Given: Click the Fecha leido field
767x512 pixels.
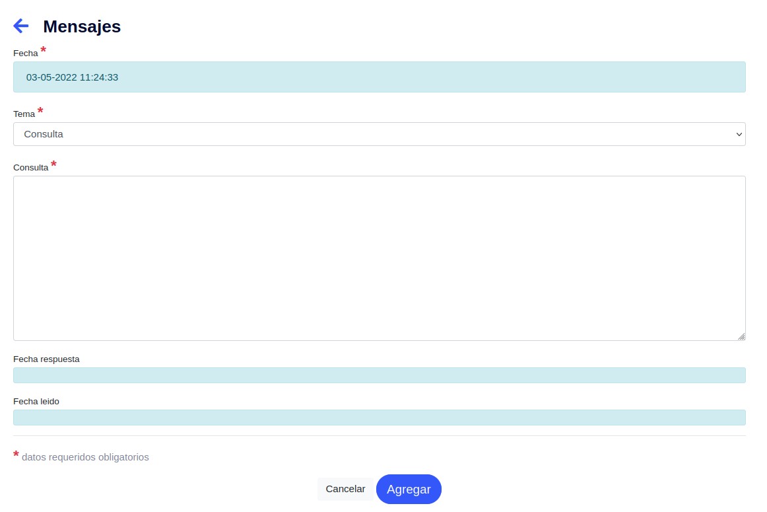Looking at the screenshot, I should click(x=379, y=418).
